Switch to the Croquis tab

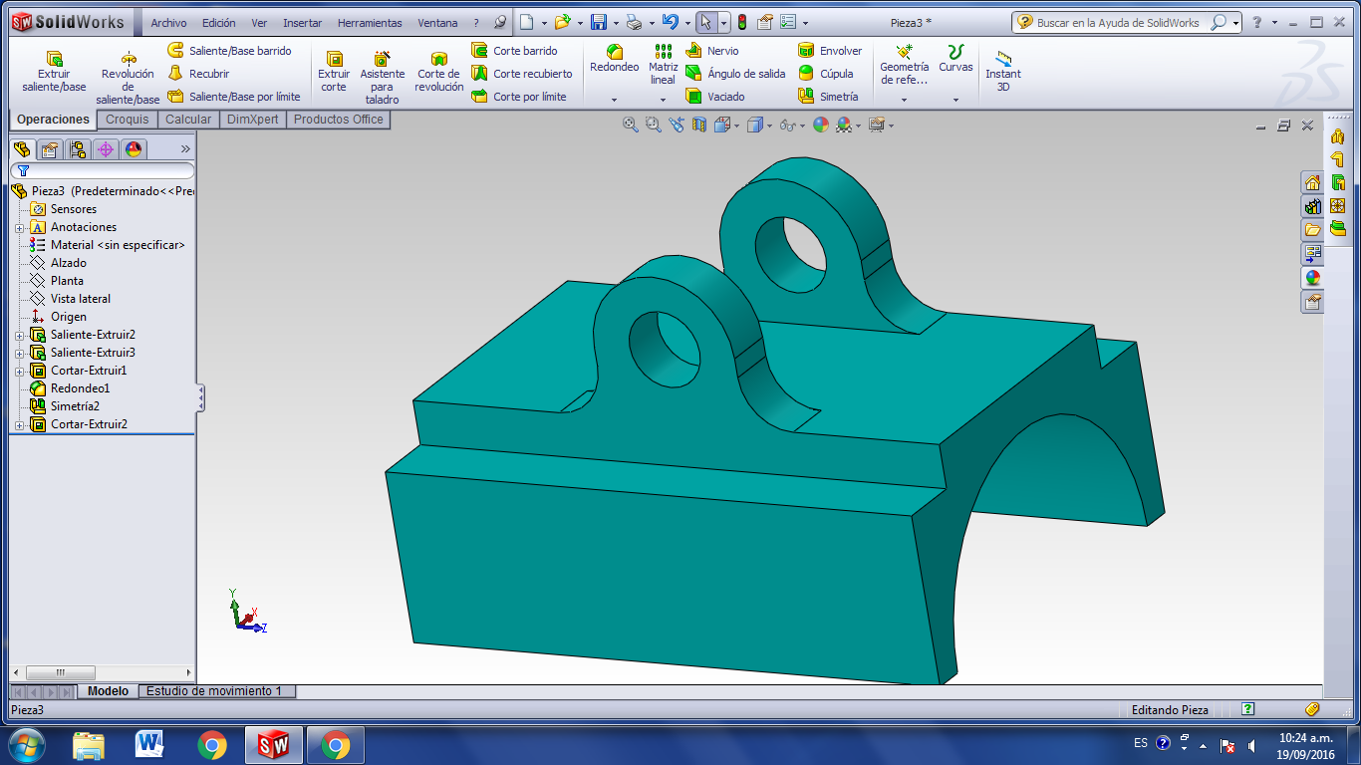click(127, 118)
